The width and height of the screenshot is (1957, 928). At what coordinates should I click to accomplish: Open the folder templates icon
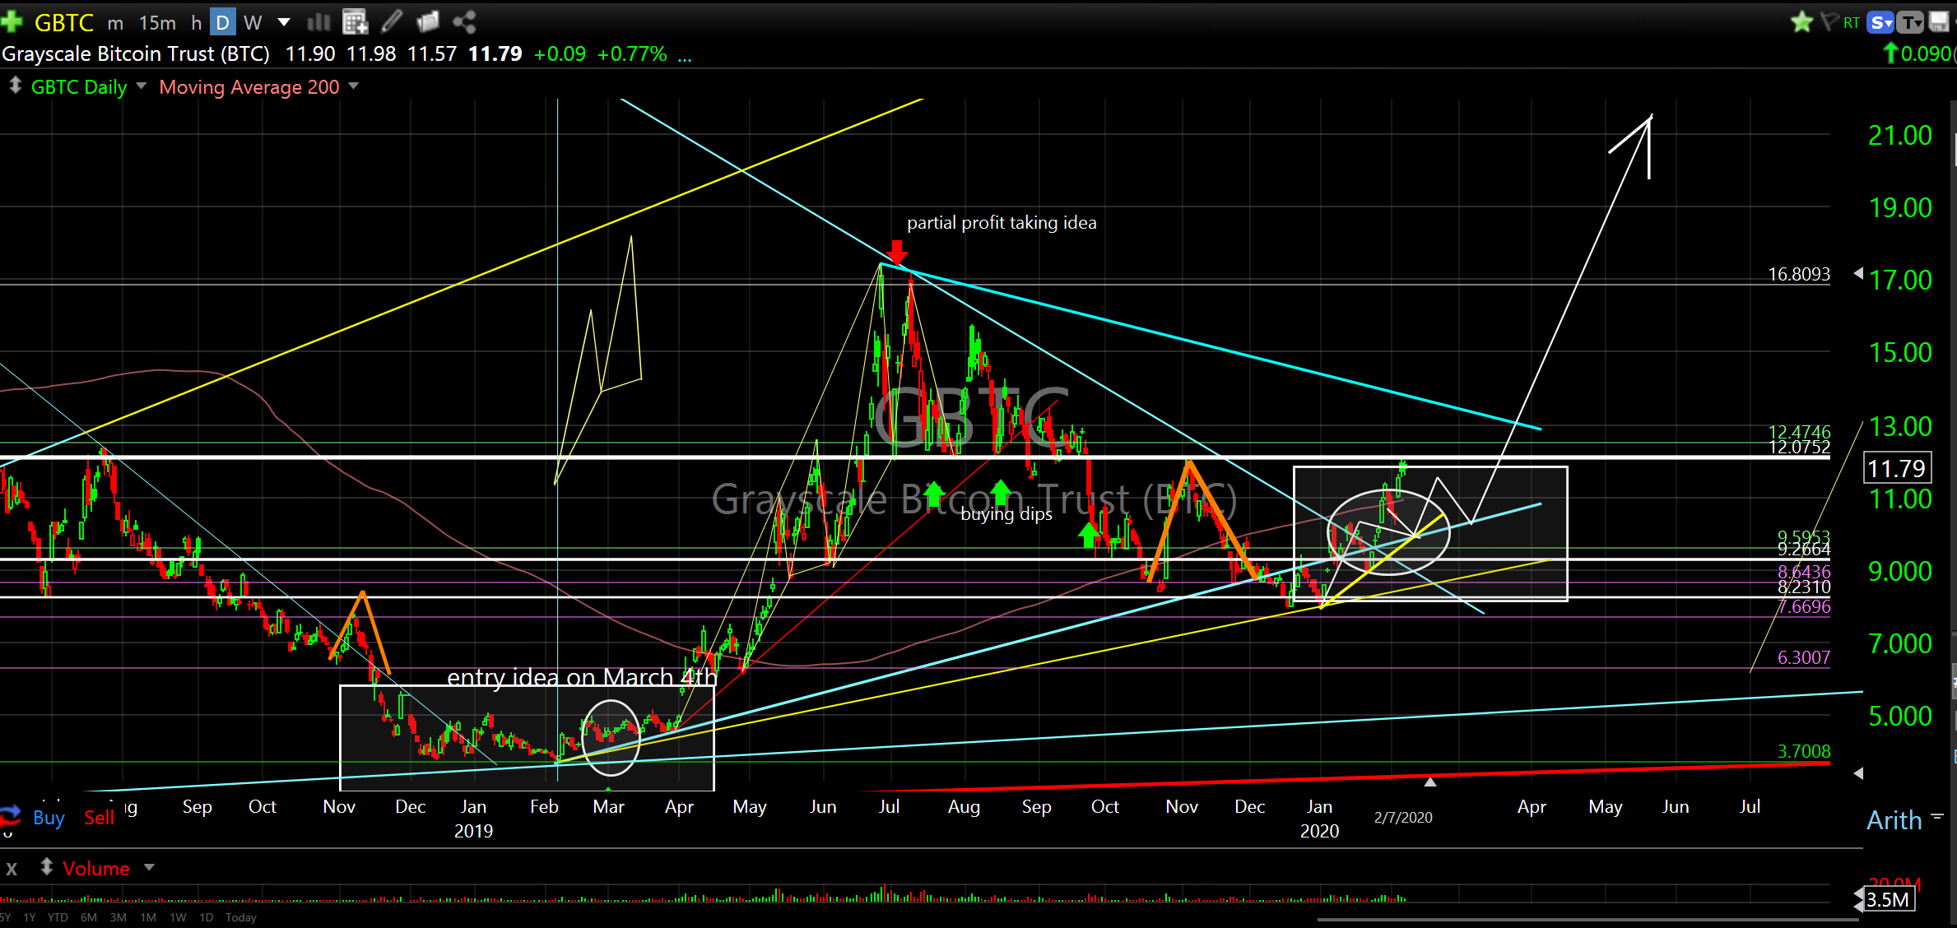click(x=428, y=22)
